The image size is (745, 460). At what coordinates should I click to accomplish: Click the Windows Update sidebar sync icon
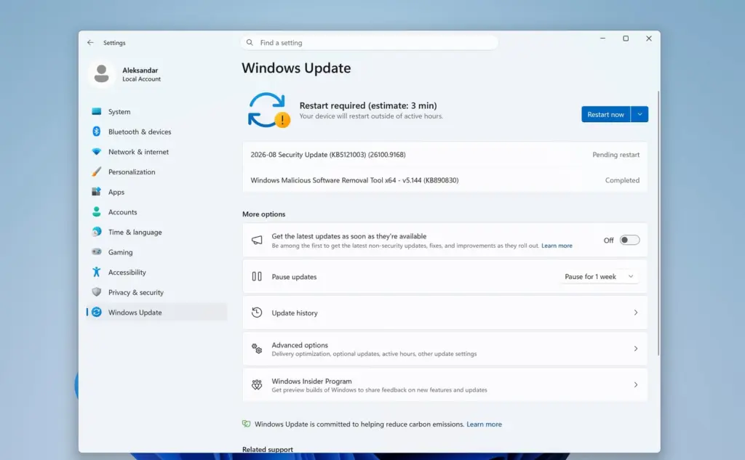click(x=97, y=312)
